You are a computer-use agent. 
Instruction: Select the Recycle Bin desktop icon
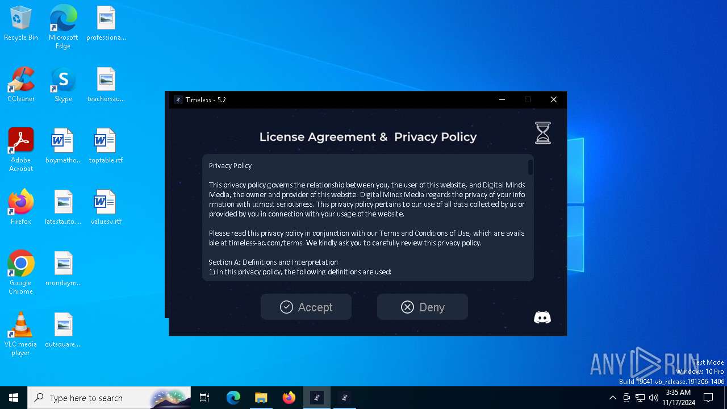click(x=21, y=24)
